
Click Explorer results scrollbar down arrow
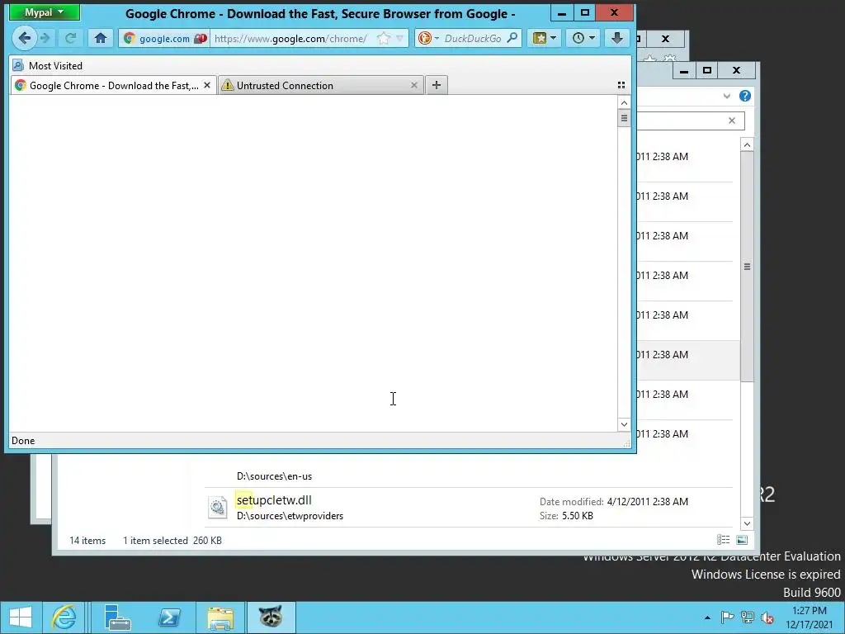(747, 523)
